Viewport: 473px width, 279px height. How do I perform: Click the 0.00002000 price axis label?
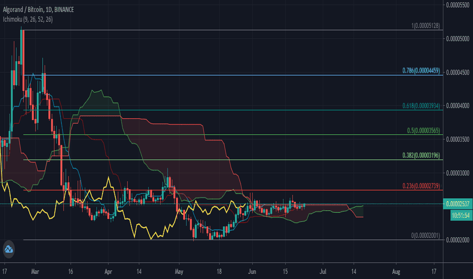click(458, 240)
